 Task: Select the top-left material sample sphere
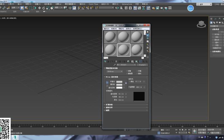[110, 37]
